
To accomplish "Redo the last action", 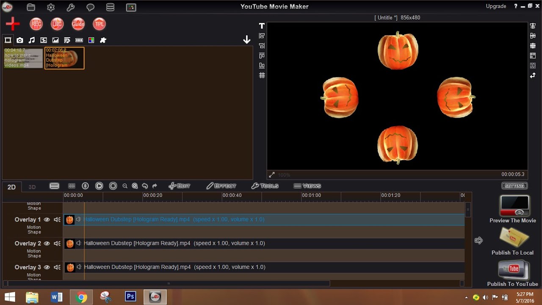I will click(x=155, y=186).
